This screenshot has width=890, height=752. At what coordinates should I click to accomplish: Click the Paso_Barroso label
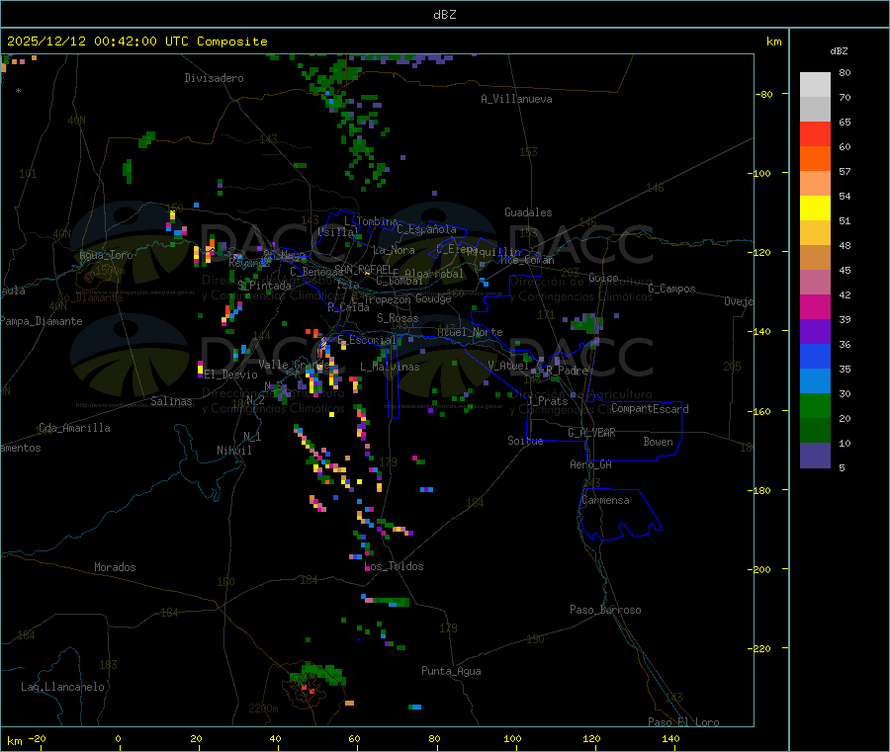605,610
